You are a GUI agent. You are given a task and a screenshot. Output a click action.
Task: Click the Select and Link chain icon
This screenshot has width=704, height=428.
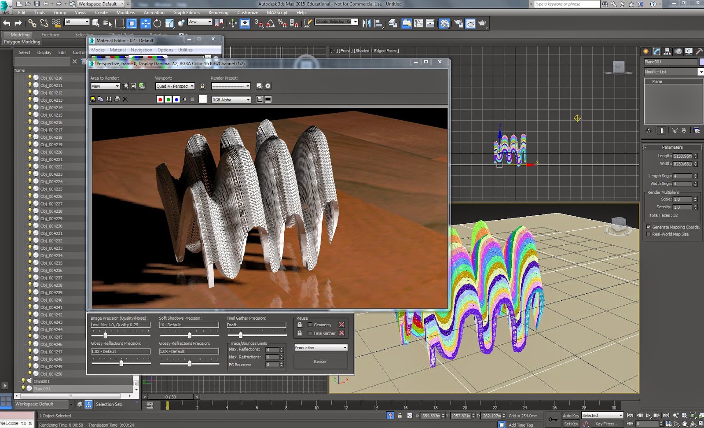[x=32, y=23]
